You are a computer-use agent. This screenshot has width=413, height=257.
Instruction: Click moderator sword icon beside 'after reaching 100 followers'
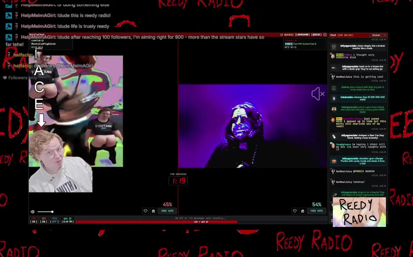pos(9,37)
